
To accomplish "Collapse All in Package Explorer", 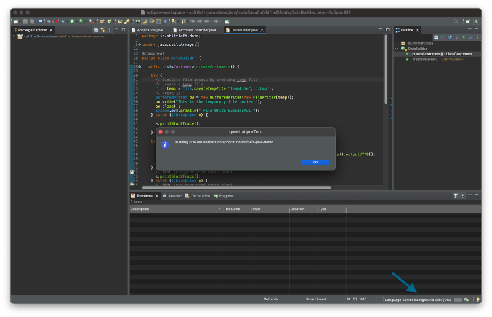I will coord(95,30).
